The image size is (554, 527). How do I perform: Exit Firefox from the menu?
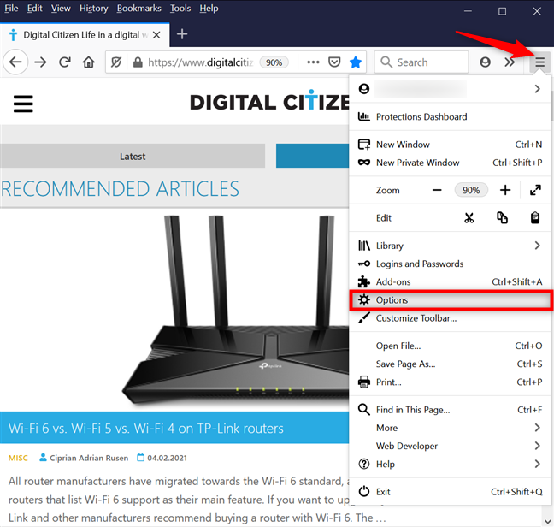450,492
